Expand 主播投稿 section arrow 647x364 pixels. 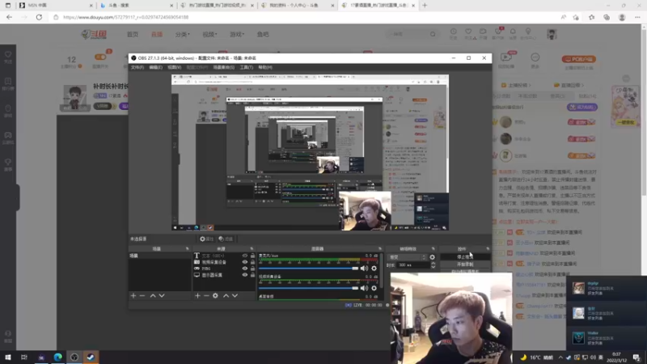530,86
